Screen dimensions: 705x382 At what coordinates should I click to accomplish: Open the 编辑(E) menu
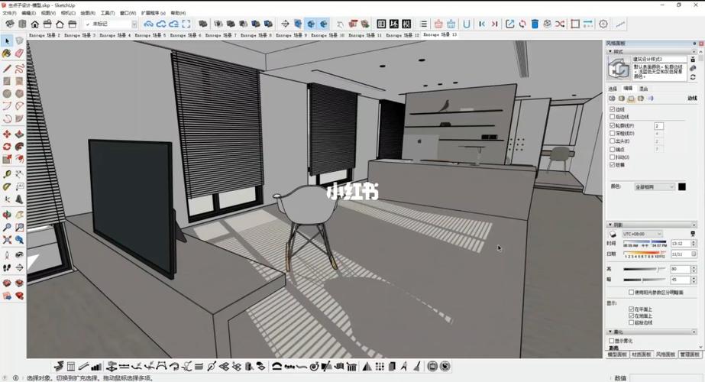tap(28, 13)
